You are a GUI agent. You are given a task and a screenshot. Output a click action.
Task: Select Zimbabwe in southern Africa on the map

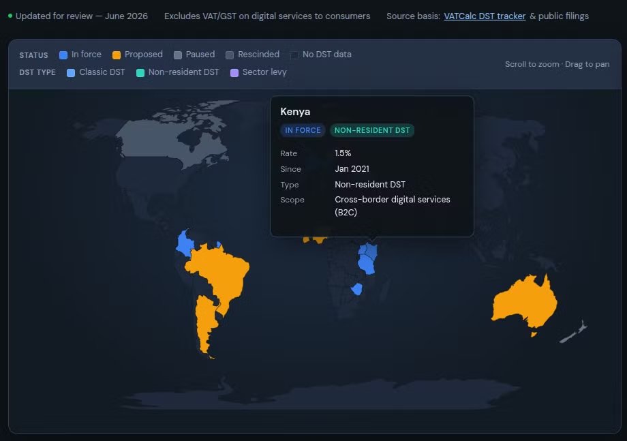(x=356, y=289)
